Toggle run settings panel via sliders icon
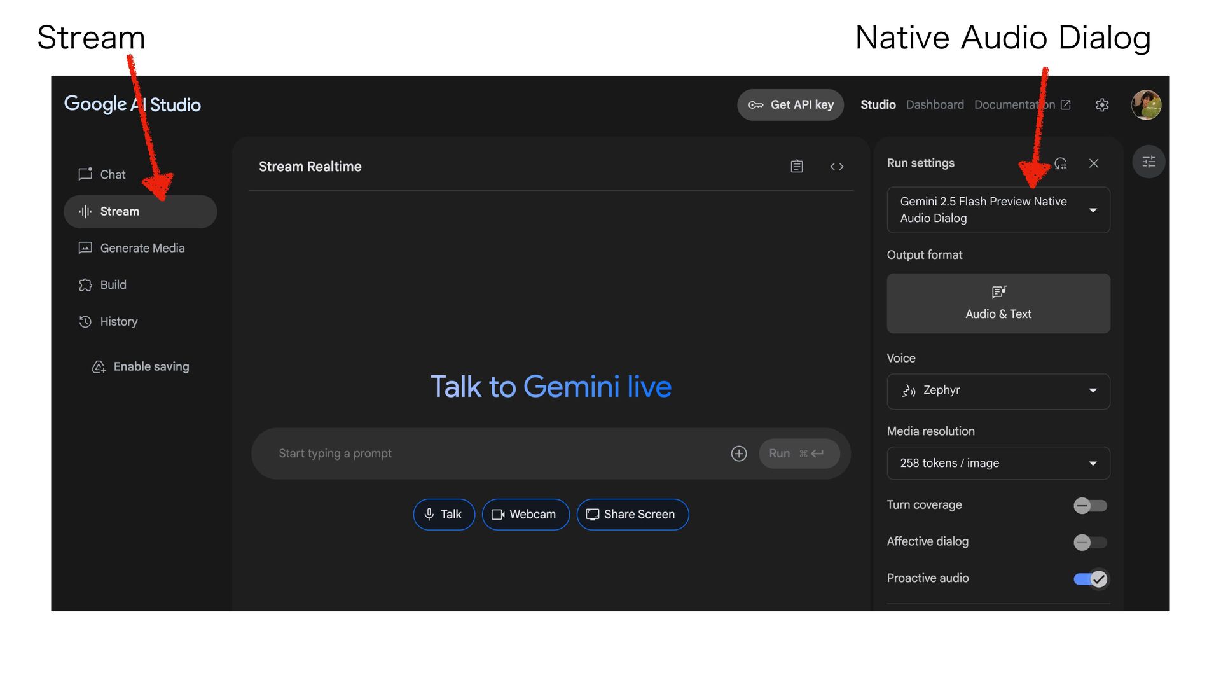The height and width of the screenshot is (687, 1221). tap(1149, 162)
